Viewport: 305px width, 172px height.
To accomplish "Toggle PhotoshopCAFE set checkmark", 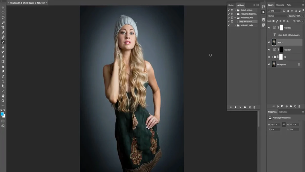I will pos(229,18).
